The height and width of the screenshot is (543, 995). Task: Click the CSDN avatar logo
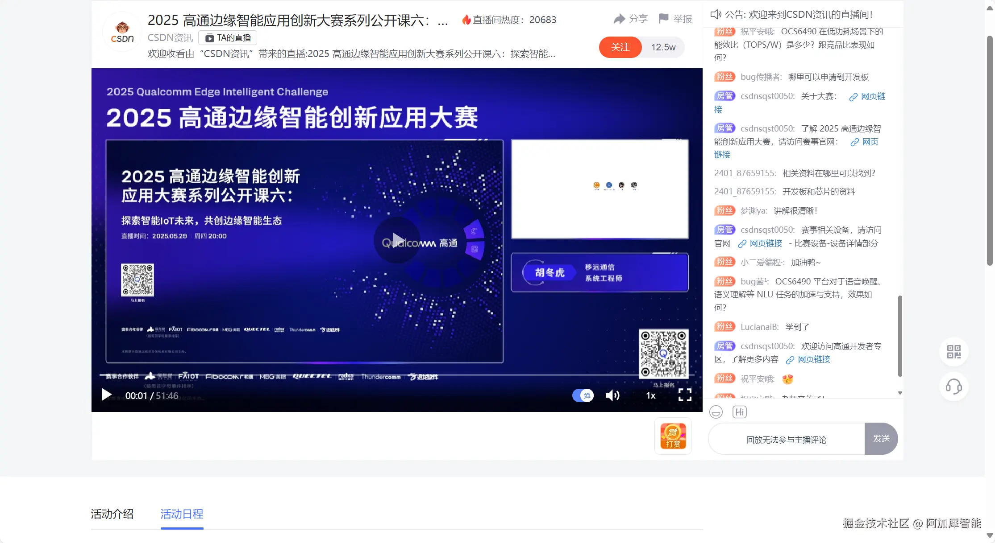pos(122,32)
